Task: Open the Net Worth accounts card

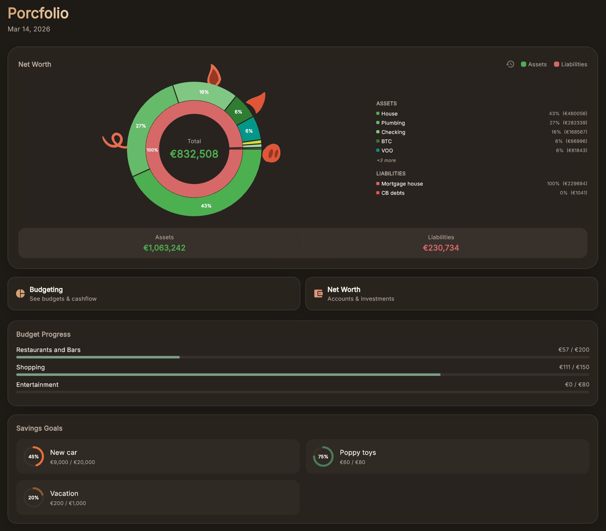Action: [x=451, y=294]
